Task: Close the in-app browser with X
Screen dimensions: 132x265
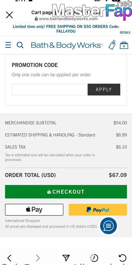Action: click(9, 15)
